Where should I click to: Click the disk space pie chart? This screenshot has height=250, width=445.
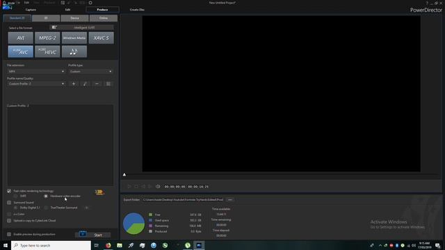tap(133, 224)
